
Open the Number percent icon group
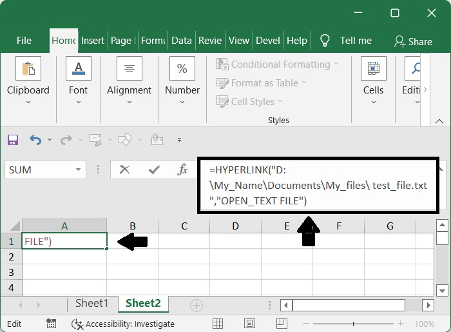(x=182, y=68)
